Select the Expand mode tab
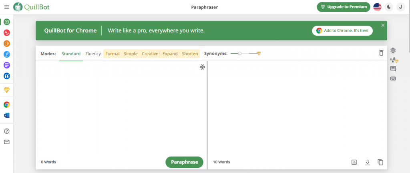 pos(170,54)
